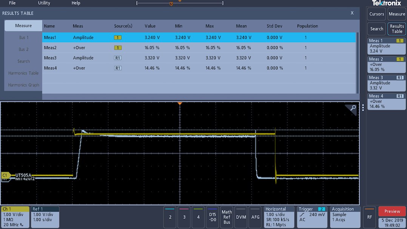The height and width of the screenshot is (229, 407).
Task: Open the Trigger settings badge
Action: [x=312, y=217]
